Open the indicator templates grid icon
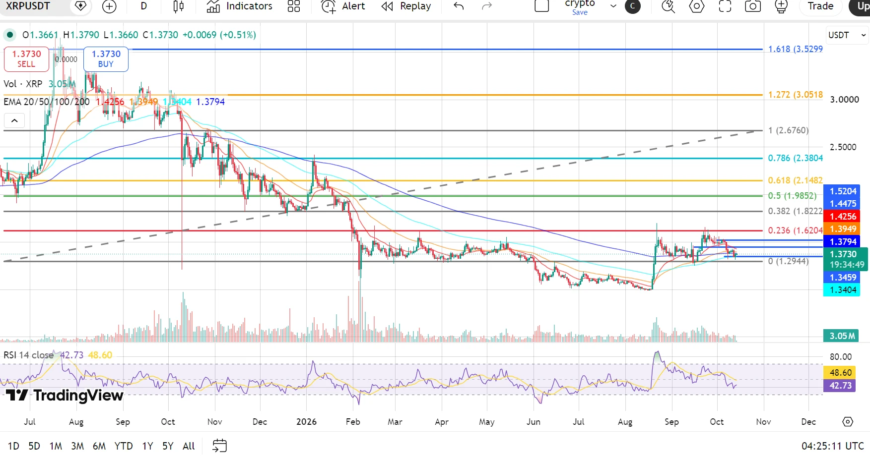The image size is (870, 458). 294,6
